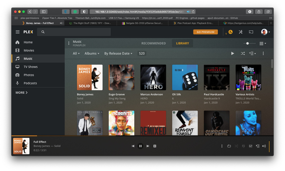
Task: Open the user avatar account menu
Action: tap(265, 32)
